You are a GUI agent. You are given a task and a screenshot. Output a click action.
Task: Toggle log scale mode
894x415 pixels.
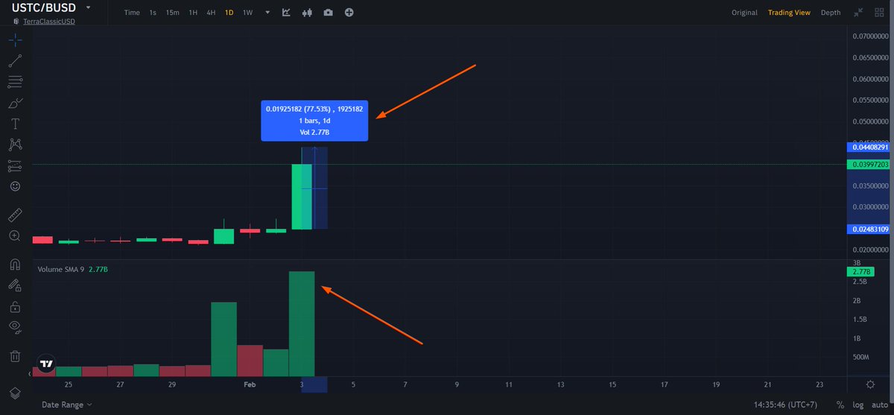tap(857, 405)
